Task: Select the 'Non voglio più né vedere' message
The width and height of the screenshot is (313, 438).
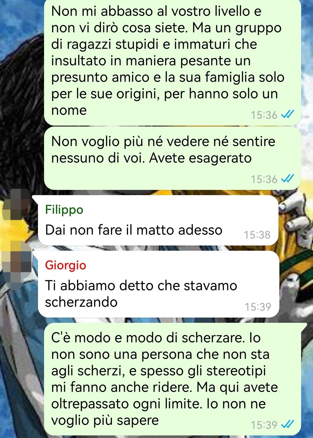Action: coord(172,158)
